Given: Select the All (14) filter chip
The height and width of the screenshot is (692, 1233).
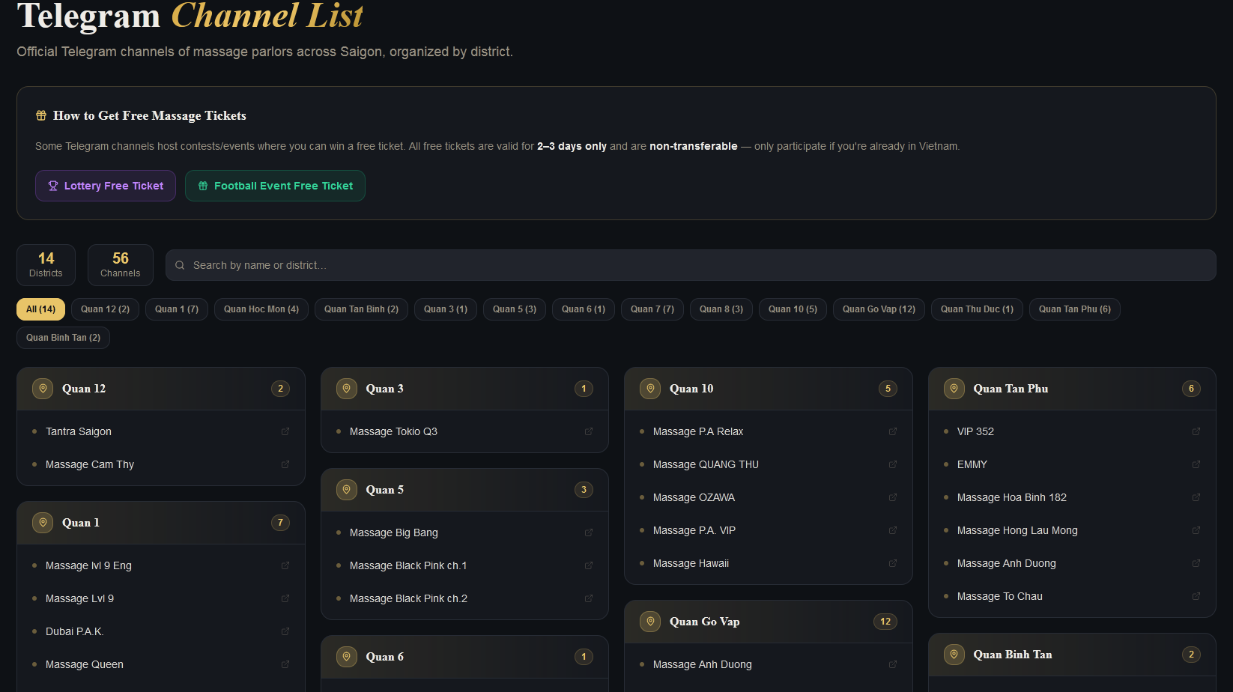Looking at the screenshot, I should 40,309.
